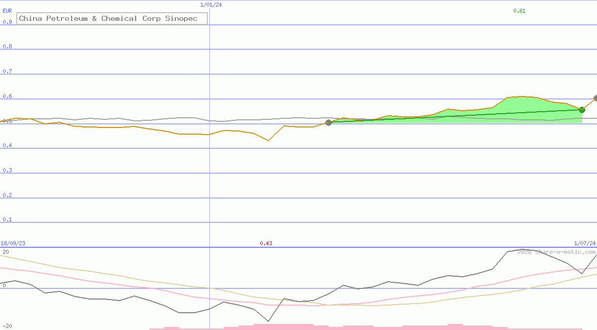Image resolution: width=597 pixels, height=330 pixels.
Task: Click the 0.8 price axis label
Action: click(7, 46)
